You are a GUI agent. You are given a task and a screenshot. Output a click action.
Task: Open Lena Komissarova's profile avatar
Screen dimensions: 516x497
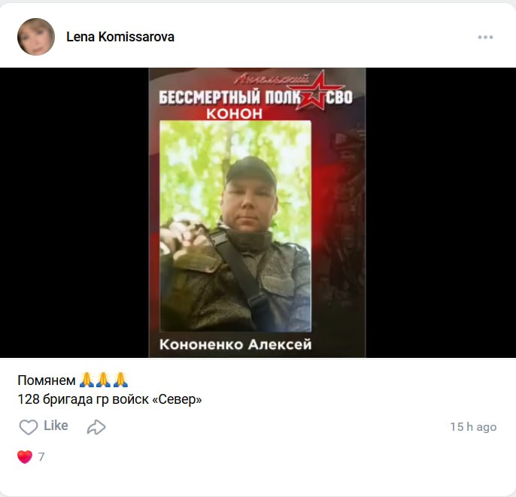point(36,37)
